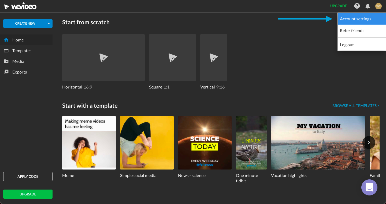Click the Exports sidebar icon

click(x=6, y=72)
